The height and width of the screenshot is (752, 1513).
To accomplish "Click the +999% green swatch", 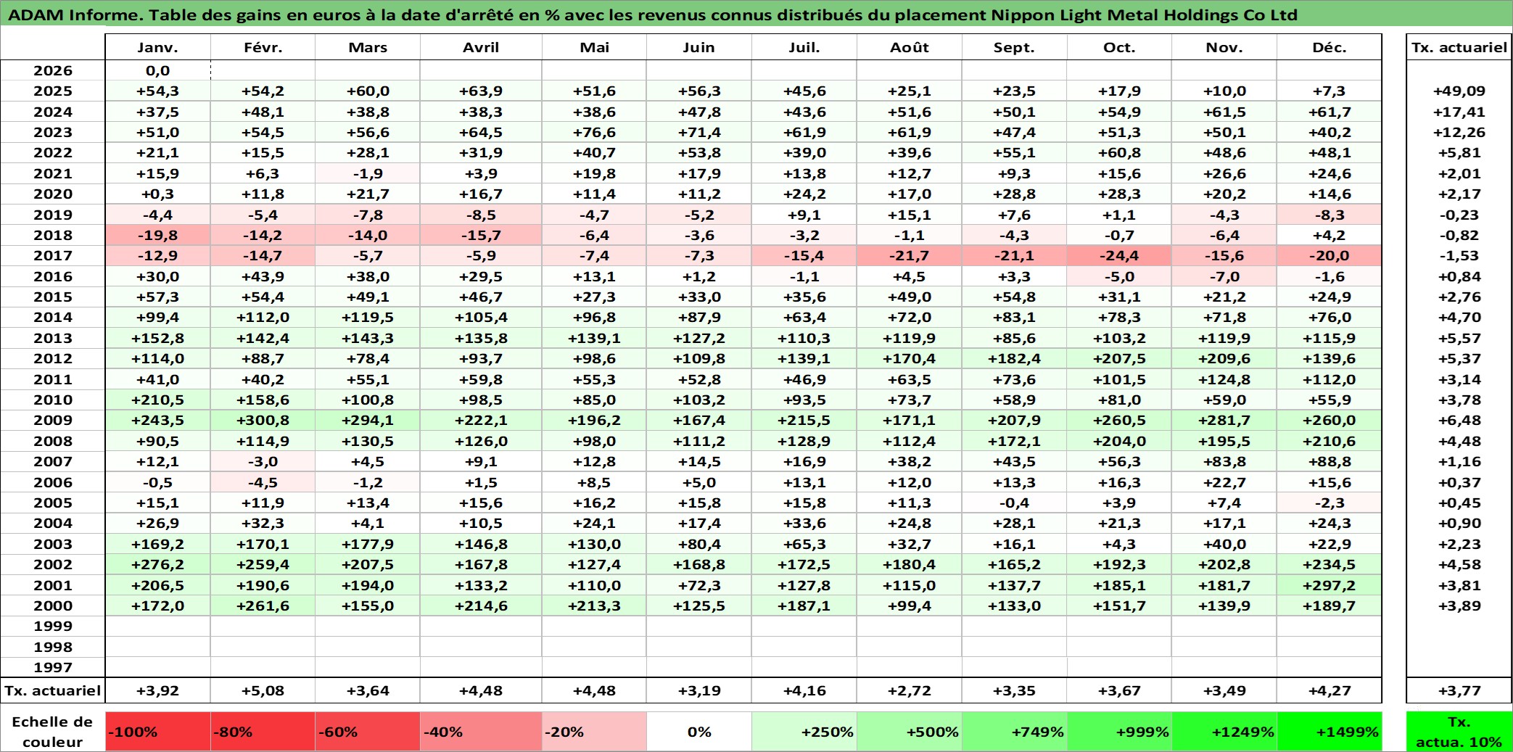I will pos(1119,732).
